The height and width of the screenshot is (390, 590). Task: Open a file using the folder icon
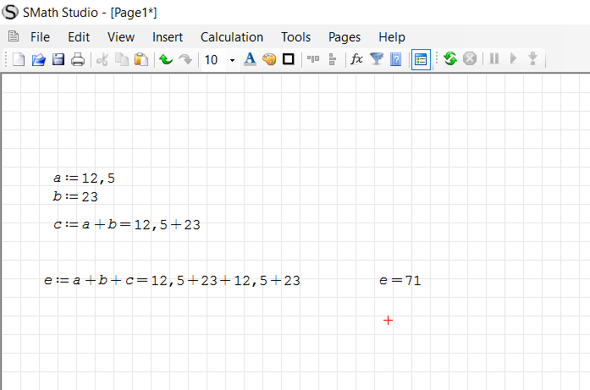tap(39, 59)
